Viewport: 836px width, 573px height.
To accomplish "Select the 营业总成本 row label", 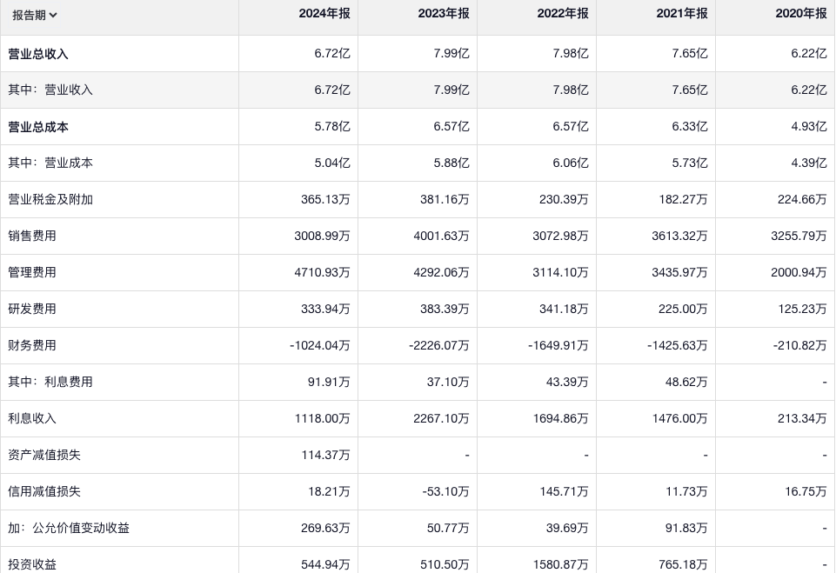I will tap(38, 127).
